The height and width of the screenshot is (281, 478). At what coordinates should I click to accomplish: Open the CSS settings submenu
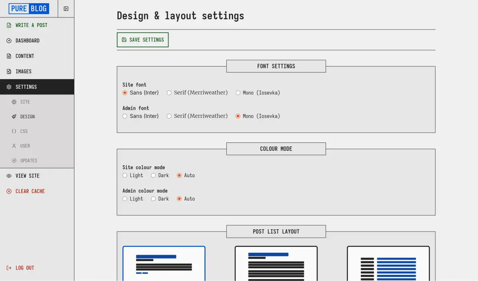[x=37, y=131]
